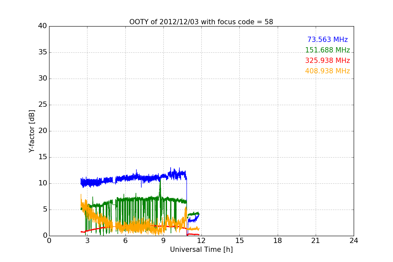Click the y-axis tick label 15
The image size is (393, 262).
click(x=43, y=157)
